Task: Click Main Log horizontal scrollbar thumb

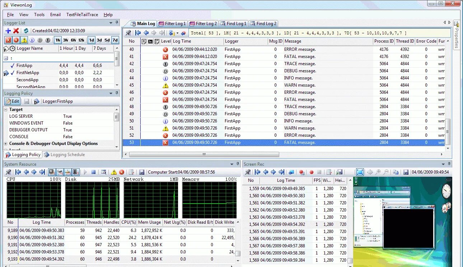Action: pos(204,155)
